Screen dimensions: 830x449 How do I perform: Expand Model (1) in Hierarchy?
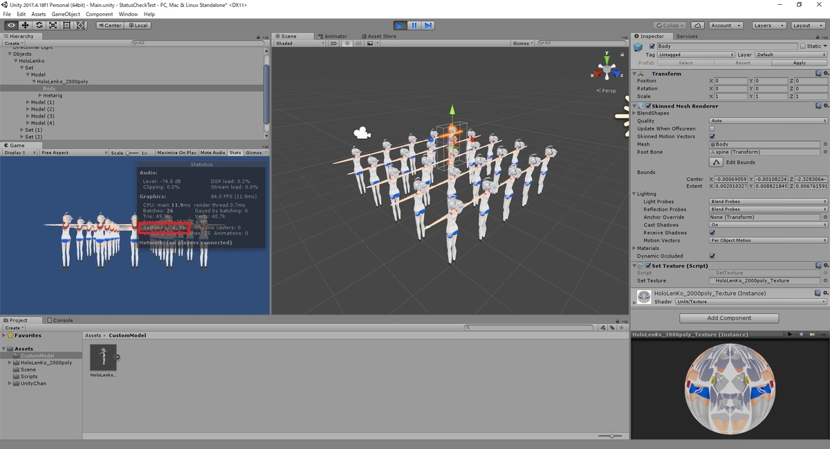28,102
